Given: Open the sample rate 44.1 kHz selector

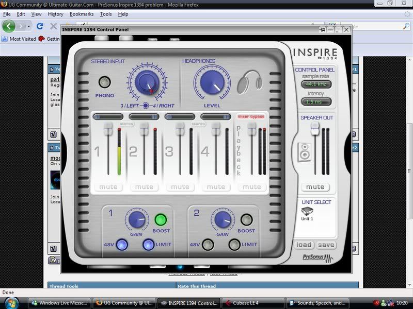Looking at the screenshot, I should click(x=316, y=84).
